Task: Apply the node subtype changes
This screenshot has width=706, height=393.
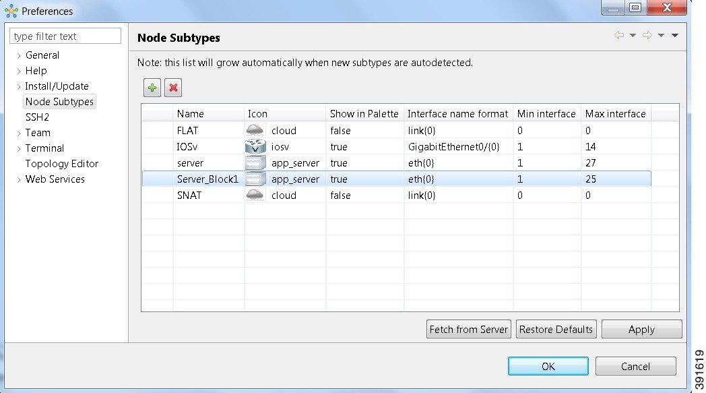Action: click(641, 329)
